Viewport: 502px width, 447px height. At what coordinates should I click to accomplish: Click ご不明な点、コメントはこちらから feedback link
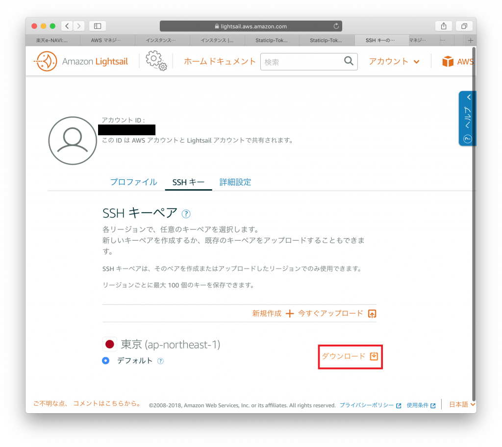(87, 403)
